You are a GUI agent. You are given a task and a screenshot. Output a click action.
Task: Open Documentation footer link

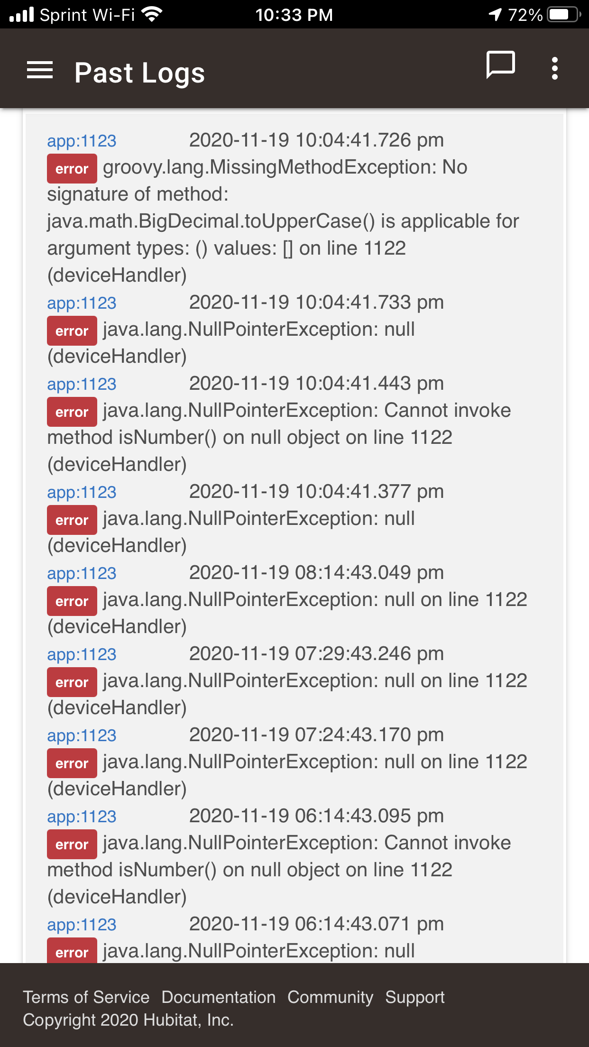pos(219,997)
